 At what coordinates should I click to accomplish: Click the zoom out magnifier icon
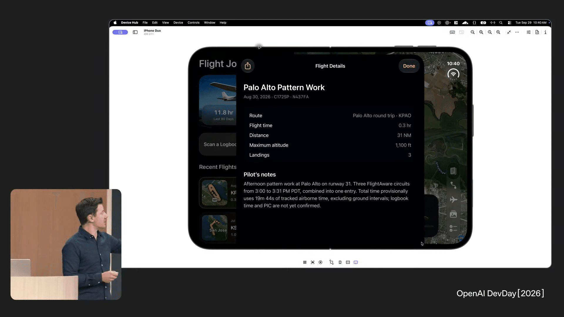473,32
